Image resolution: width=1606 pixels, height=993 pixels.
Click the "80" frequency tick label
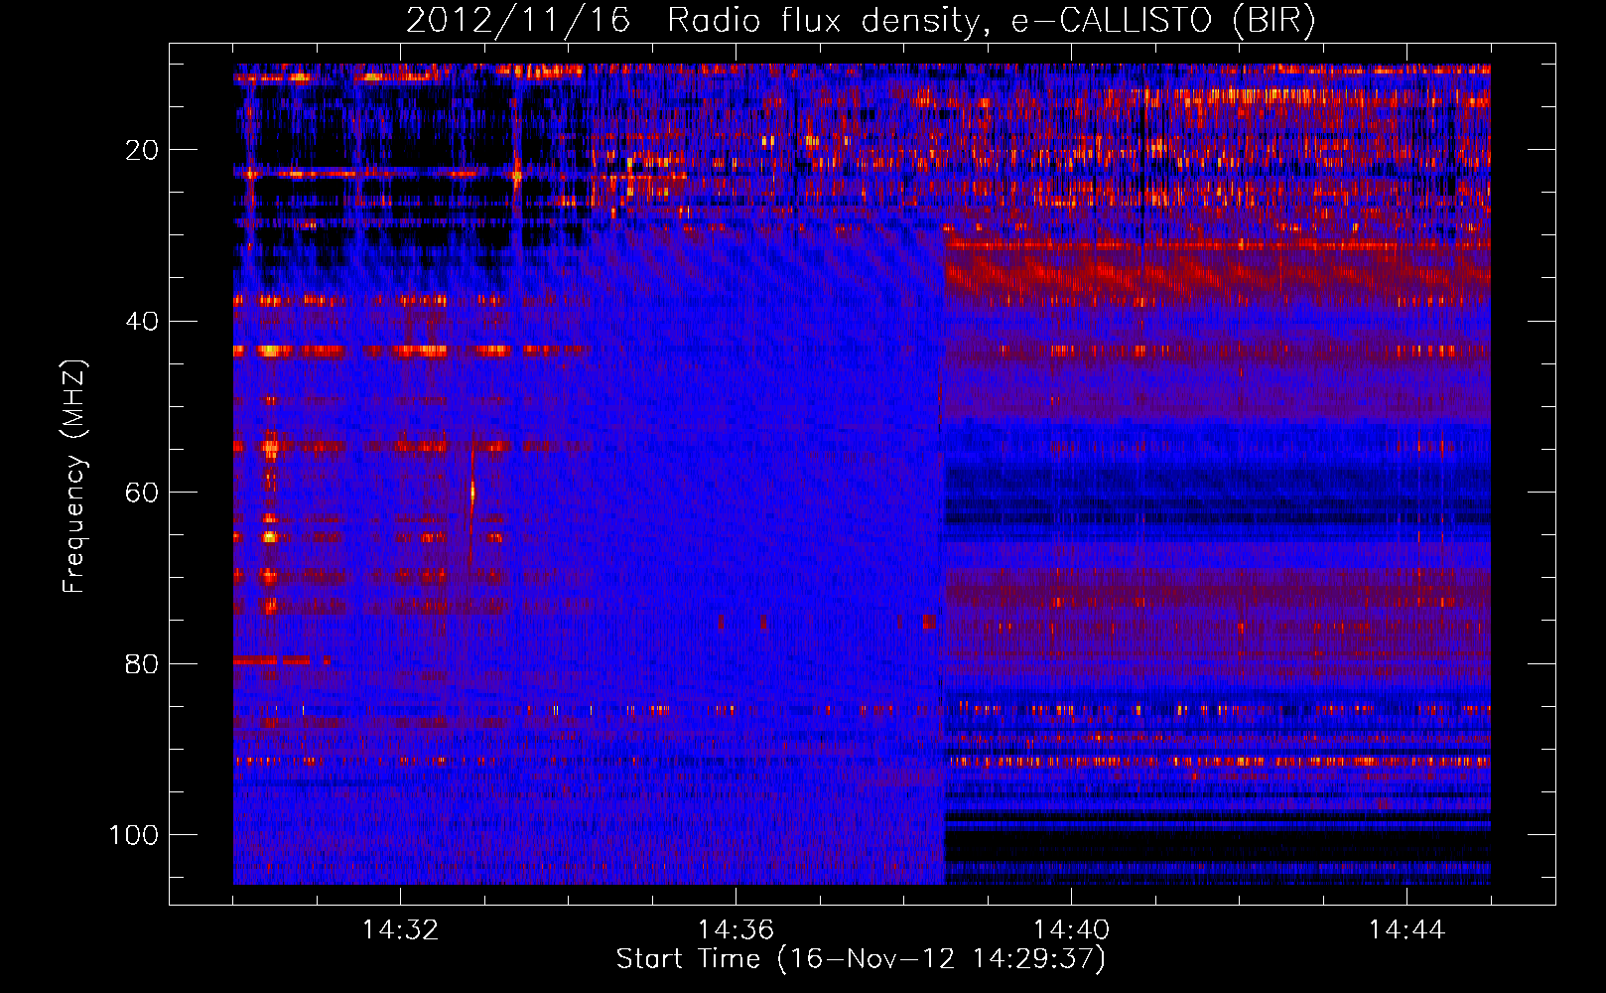pyautogui.click(x=142, y=663)
